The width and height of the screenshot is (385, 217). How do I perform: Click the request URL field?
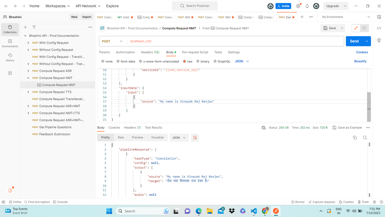pyautogui.click(x=236, y=41)
